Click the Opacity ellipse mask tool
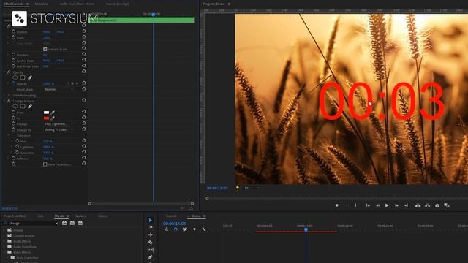The height and width of the screenshot is (263, 468). pyautogui.click(x=15, y=77)
